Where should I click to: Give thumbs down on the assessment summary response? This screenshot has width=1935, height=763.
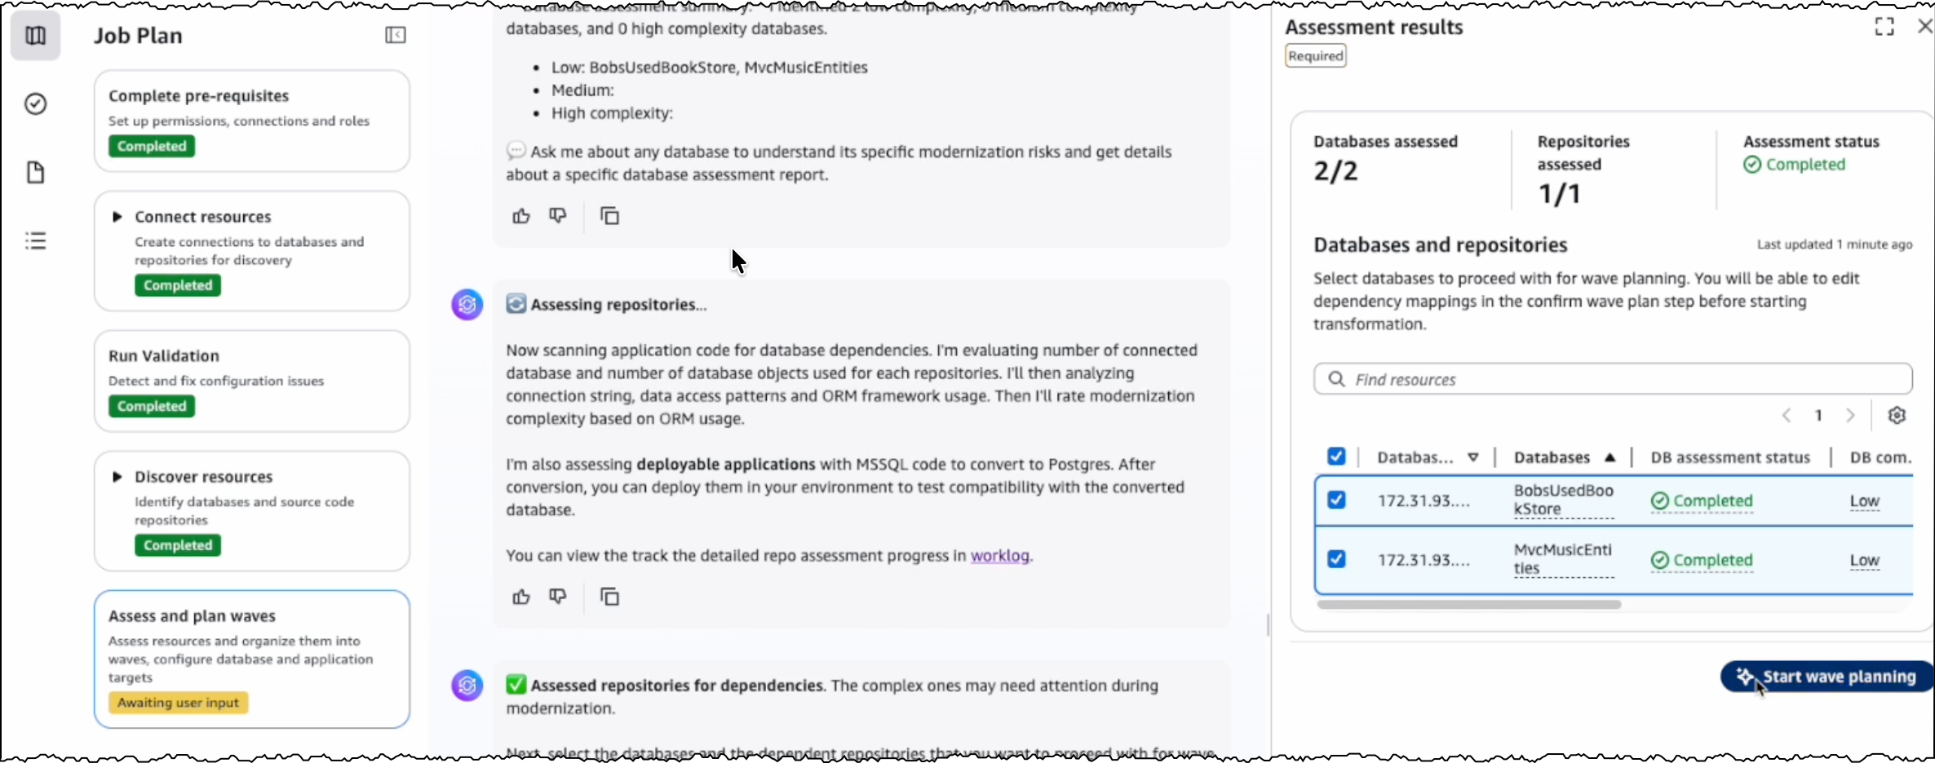coord(558,215)
